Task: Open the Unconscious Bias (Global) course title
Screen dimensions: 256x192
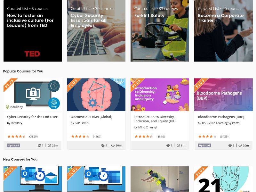Action: click(x=92, y=117)
